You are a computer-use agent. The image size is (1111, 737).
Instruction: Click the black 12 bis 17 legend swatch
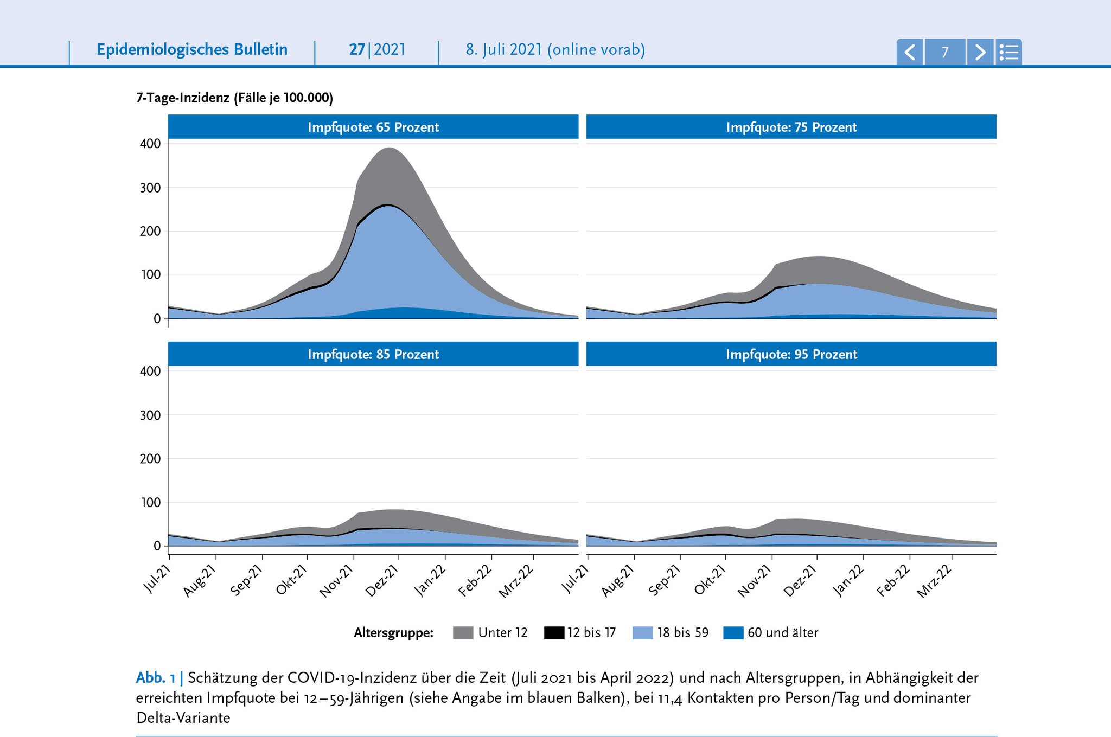[554, 633]
